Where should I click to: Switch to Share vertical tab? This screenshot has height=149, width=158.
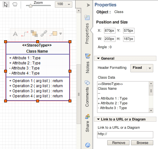click(87, 126)
